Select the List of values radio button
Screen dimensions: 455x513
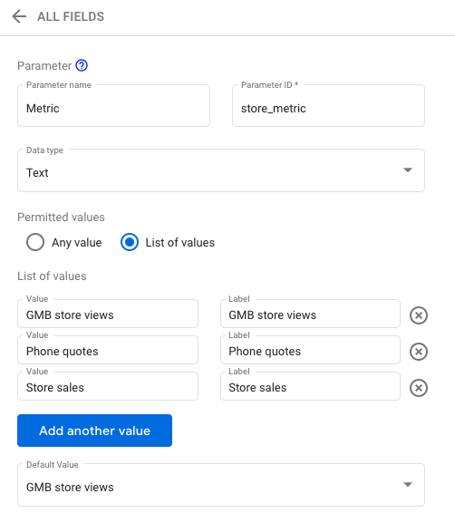(x=130, y=242)
